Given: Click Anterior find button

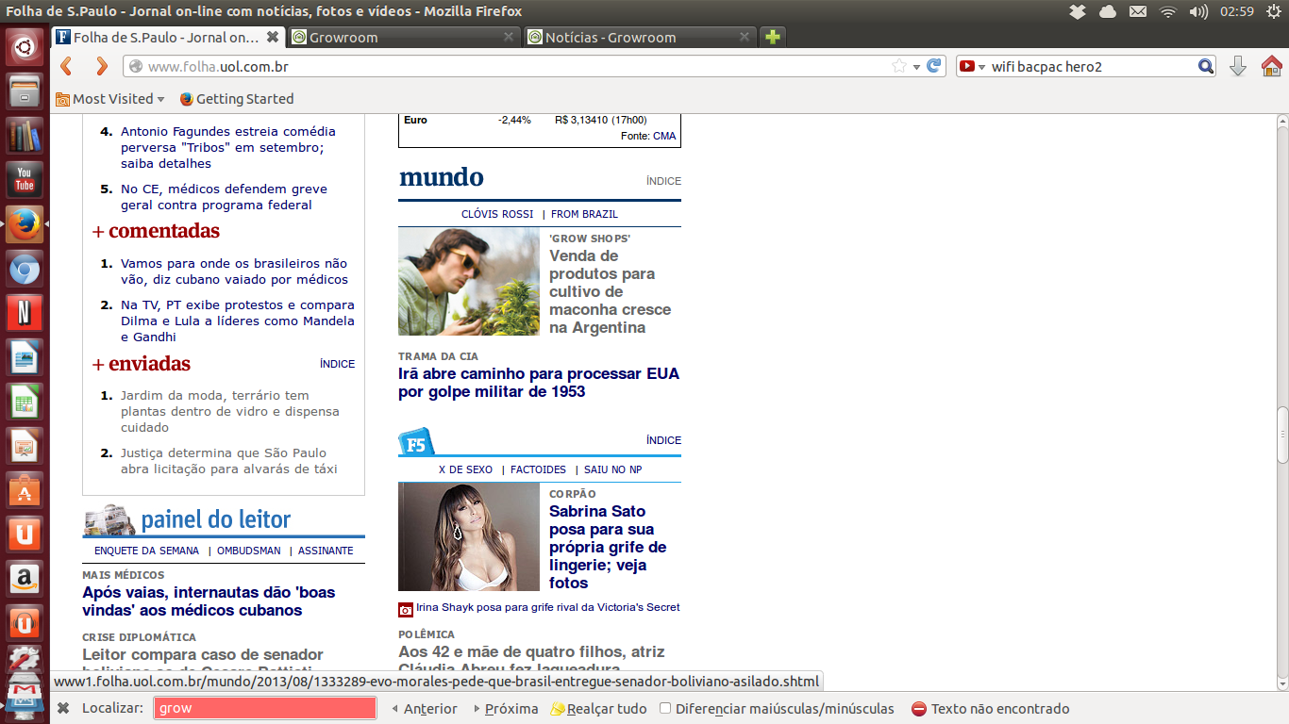Looking at the screenshot, I should click(x=424, y=709).
